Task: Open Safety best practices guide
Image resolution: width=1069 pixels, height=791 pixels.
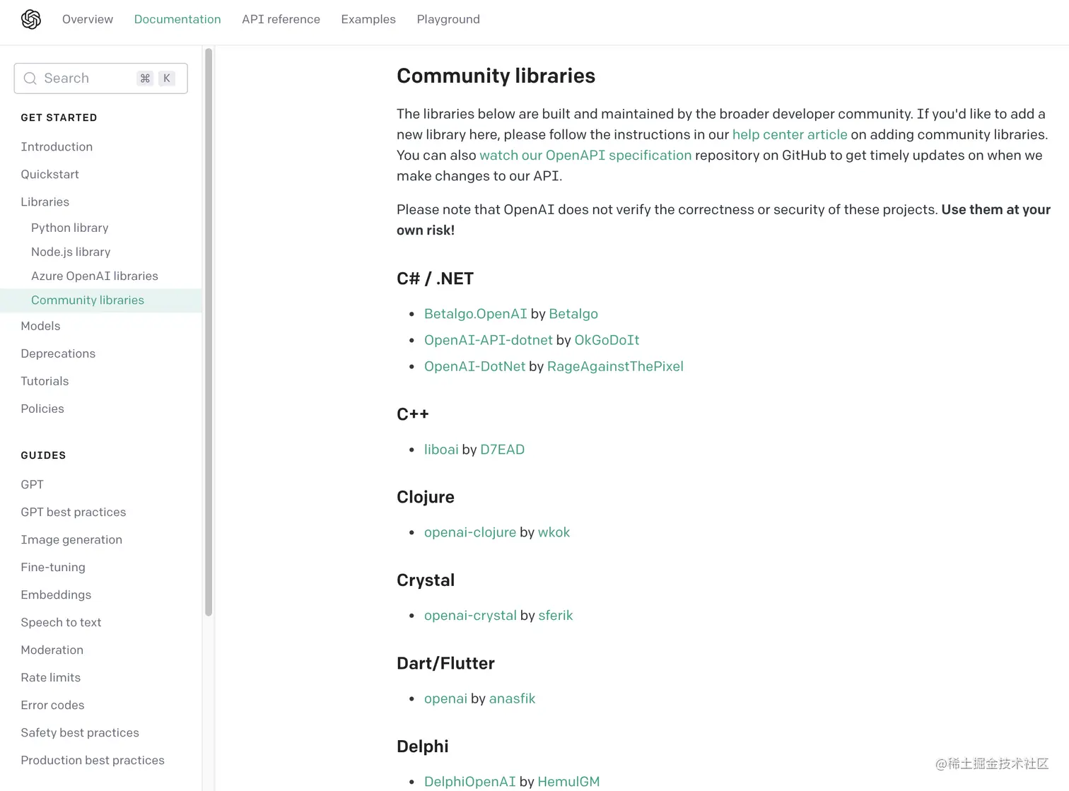Action: coord(80,732)
